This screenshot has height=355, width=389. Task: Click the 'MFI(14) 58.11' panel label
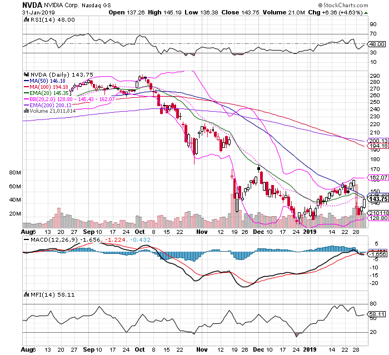coord(52,294)
